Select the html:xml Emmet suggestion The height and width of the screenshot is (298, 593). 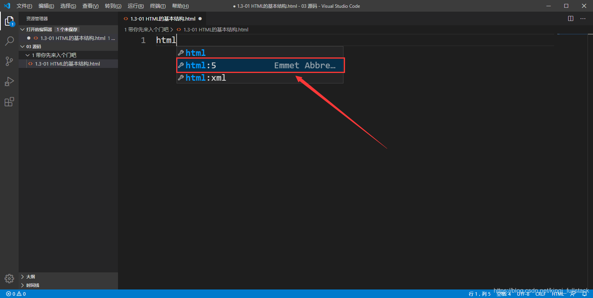[x=260, y=78]
